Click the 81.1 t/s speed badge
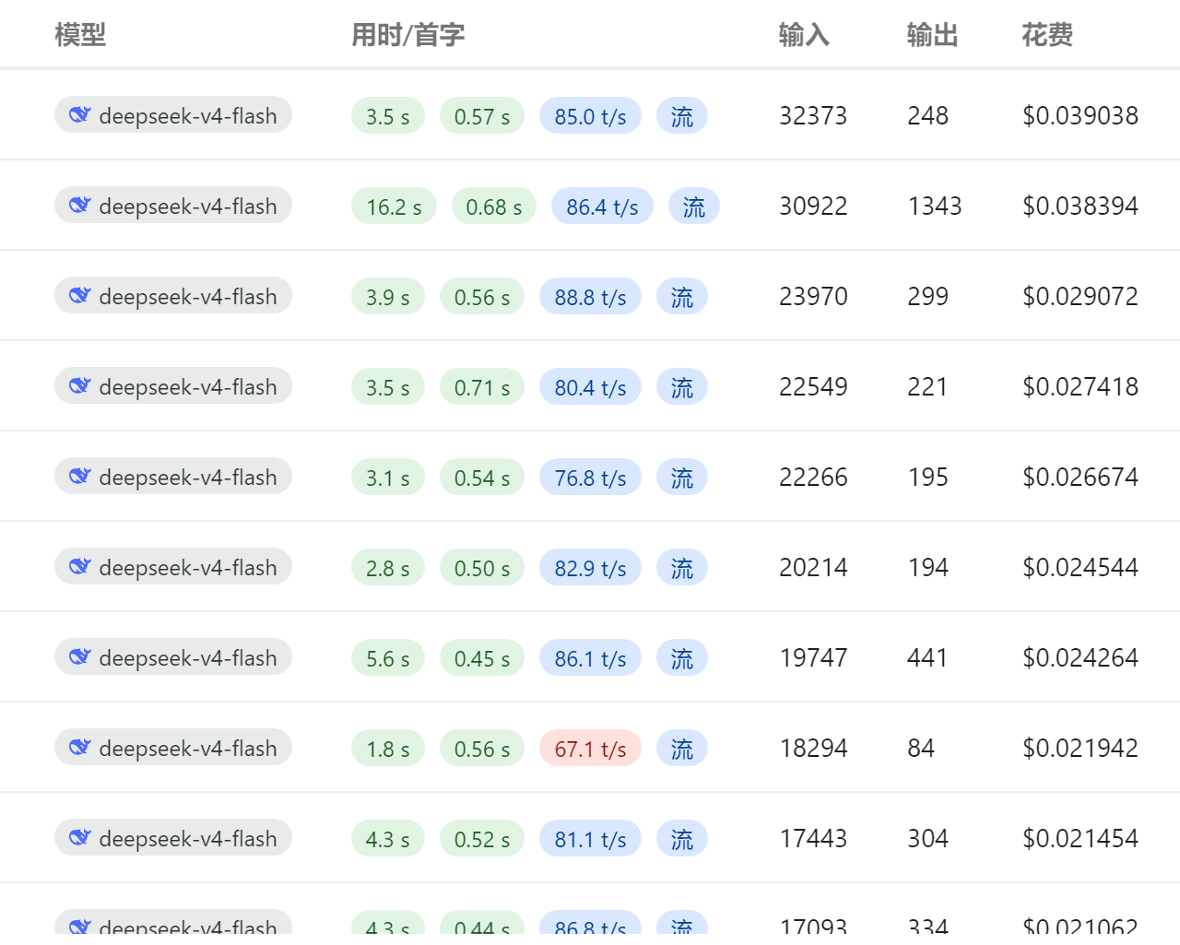Image resolution: width=1180 pixels, height=945 pixels. click(590, 839)
